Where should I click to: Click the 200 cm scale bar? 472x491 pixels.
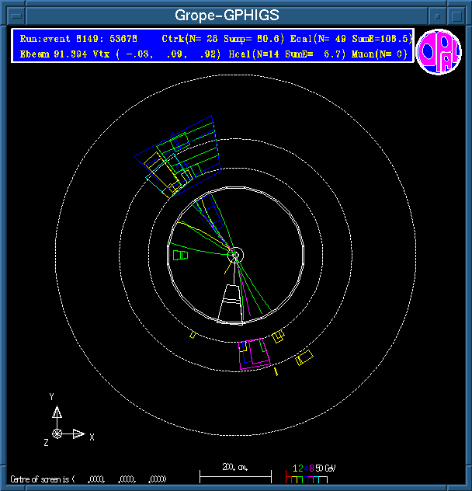pos(235,474)
